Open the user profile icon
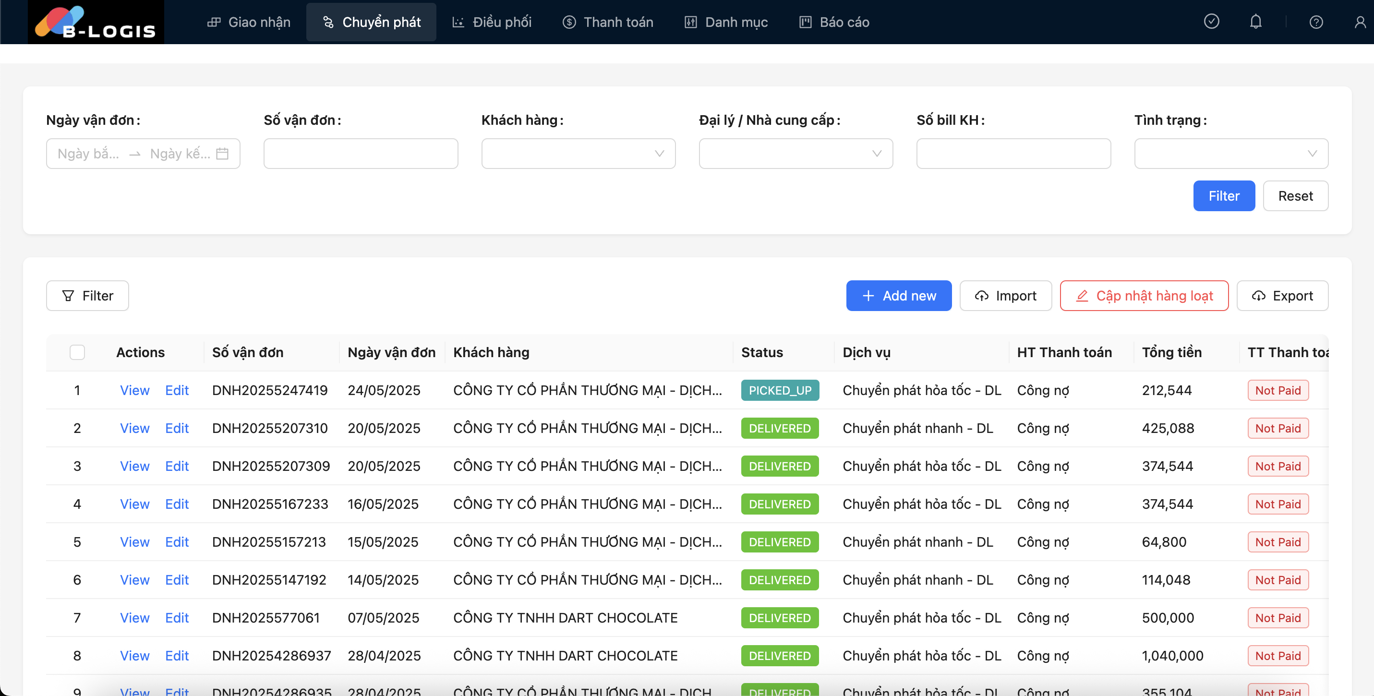Screen dimensions: 1374x696 pos(1360,22)
